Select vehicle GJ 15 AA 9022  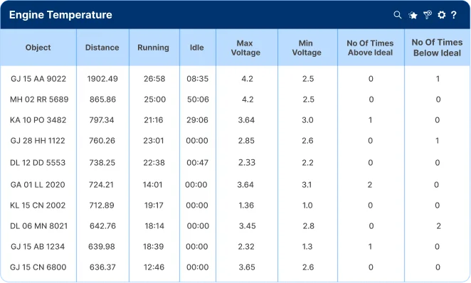coord(38,79)
